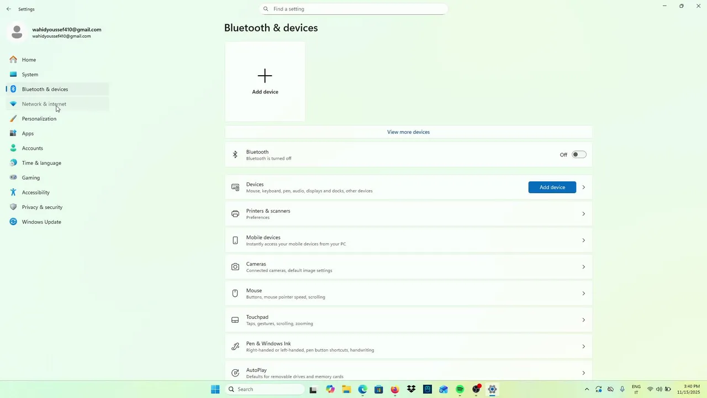This screenshot has width=707, height=398.
Task: Open Touchpad settings chevron
Action: tap(583, 320)
